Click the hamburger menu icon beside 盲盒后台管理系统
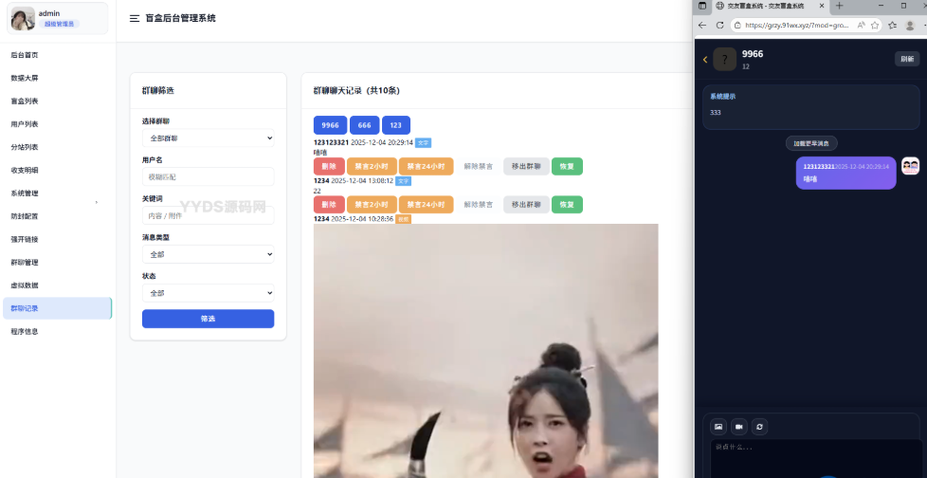927x478 pixels. coord(135,18)
